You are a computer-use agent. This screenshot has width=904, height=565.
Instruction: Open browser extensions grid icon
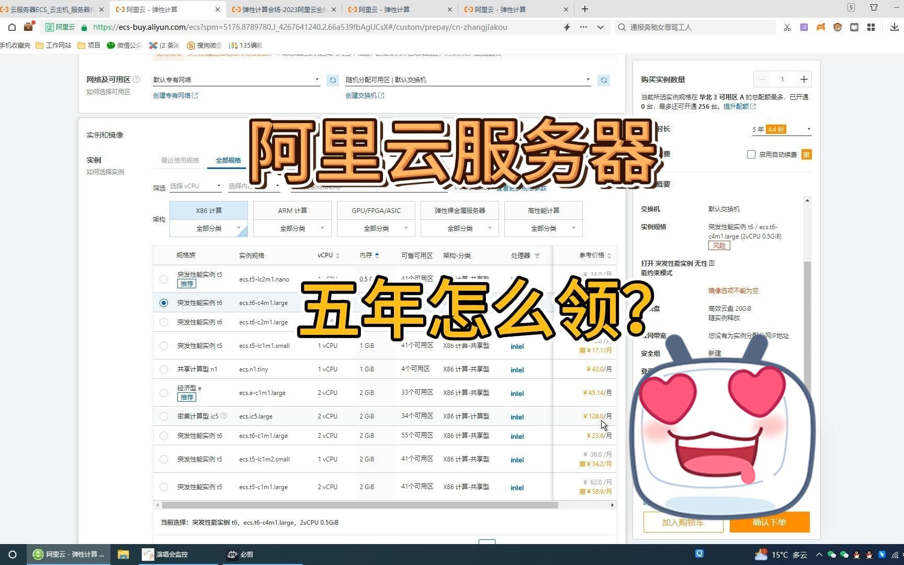click(871, 27)
